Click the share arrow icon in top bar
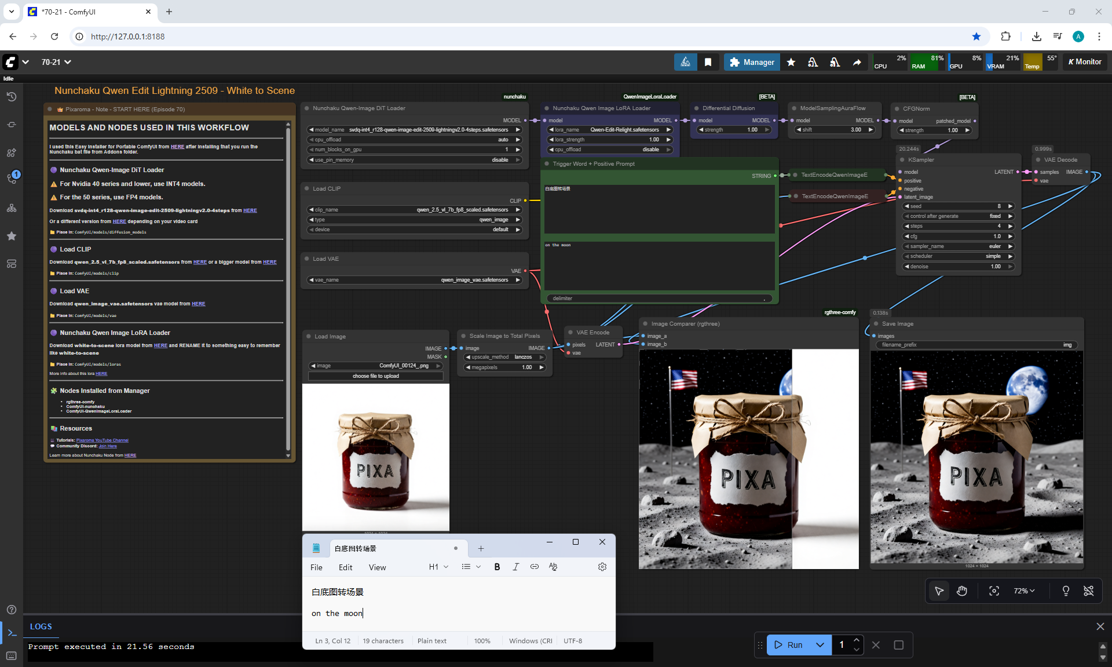Image resolution: width=1112 pixels, height=667 pixels. [x=857, y=62]
